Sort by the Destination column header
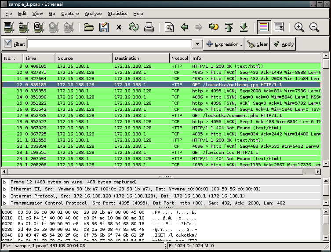Screen dimensions: 331x252 coord(141,58)
